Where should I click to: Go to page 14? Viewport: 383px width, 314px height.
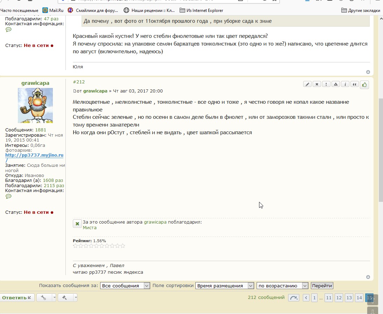(x=359, y=298)
